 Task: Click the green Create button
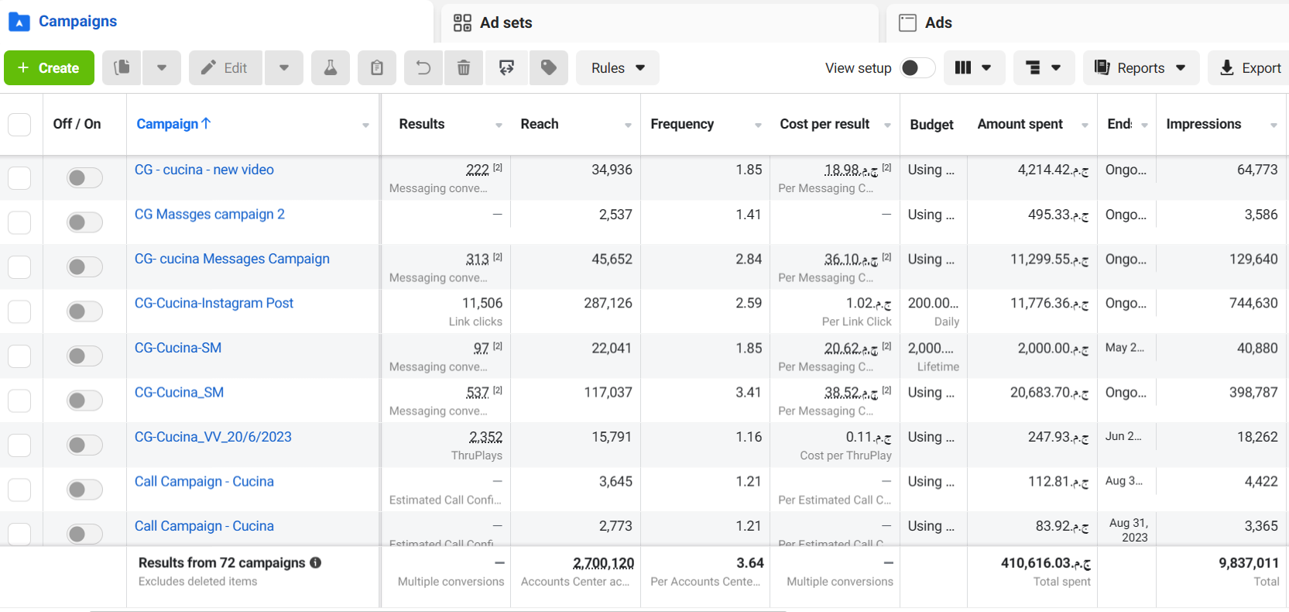49,68
